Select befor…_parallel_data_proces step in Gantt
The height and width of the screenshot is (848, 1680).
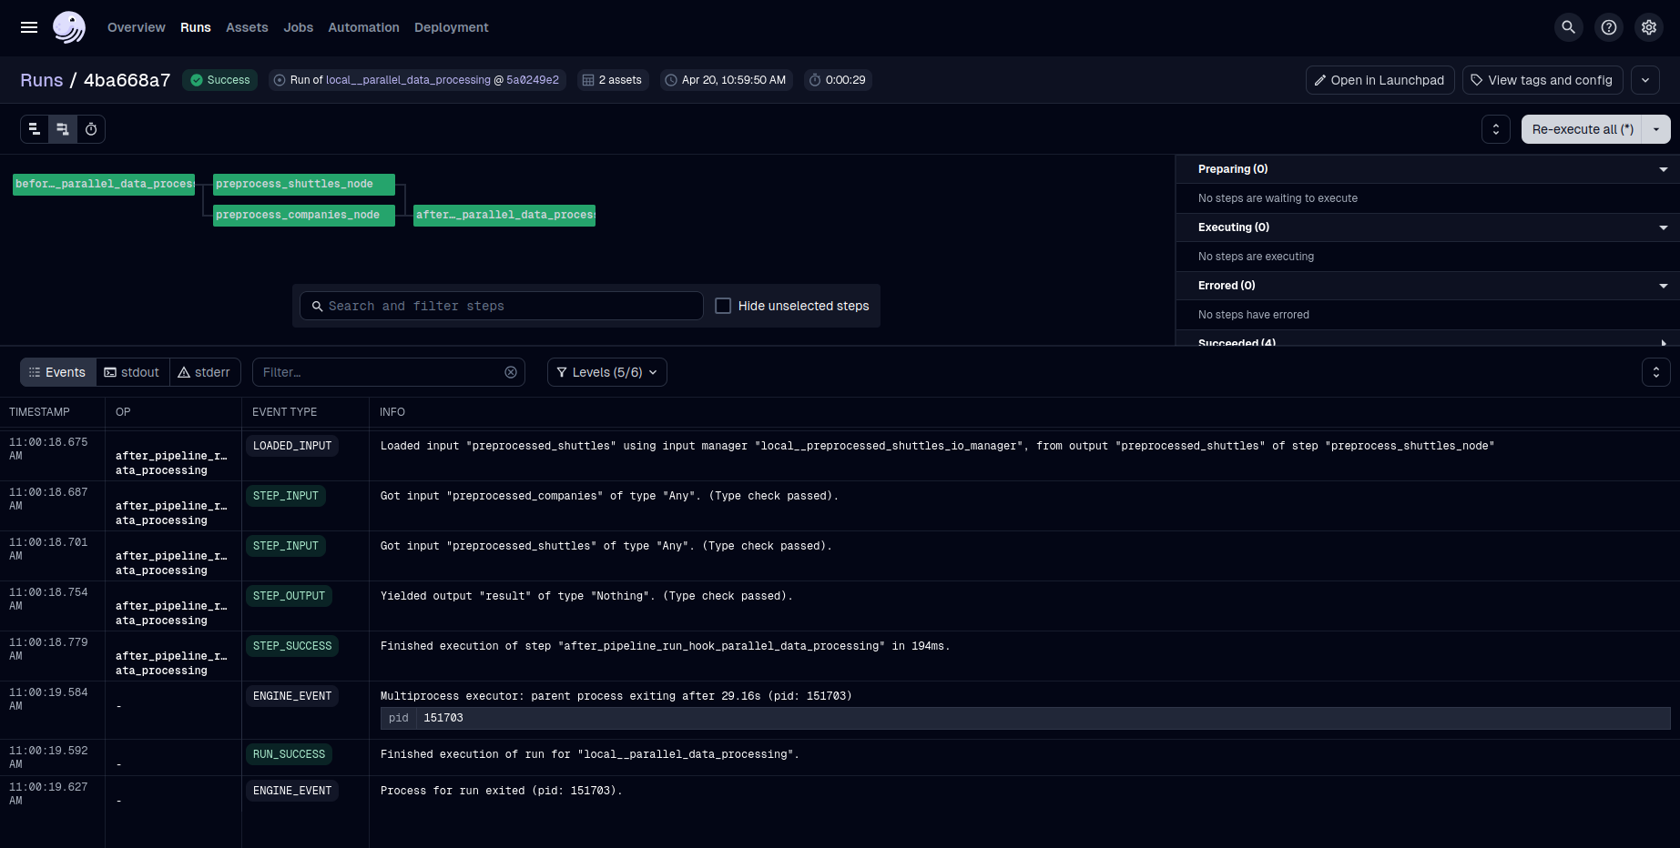point(104,185)
